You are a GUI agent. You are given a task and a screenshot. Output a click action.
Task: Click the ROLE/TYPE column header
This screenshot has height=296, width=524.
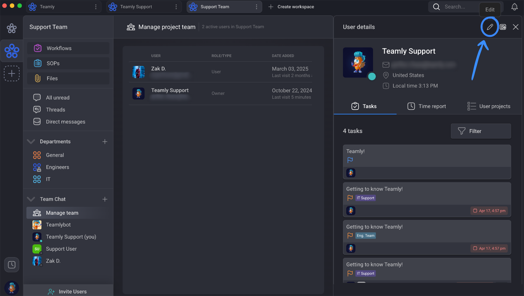(x=221, y=56)
